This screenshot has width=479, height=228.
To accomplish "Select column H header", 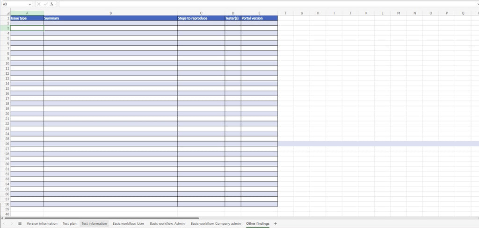I will click(x=318, y=13).
